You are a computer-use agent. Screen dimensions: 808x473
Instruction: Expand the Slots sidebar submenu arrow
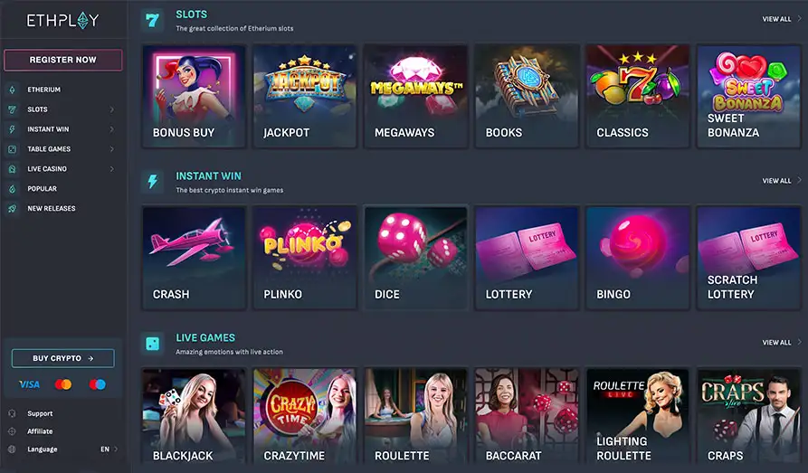tap(112, 109)
